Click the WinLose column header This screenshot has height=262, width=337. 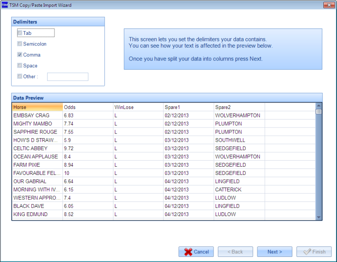138,107
